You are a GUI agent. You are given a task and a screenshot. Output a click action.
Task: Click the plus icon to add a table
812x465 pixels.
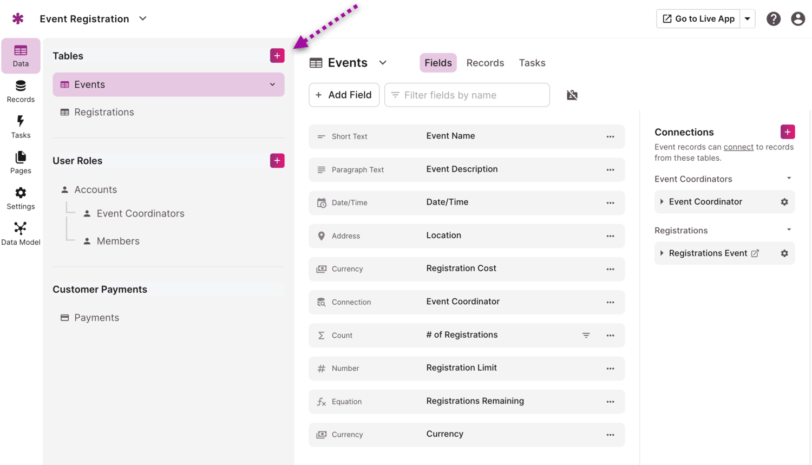coord(277,56)
